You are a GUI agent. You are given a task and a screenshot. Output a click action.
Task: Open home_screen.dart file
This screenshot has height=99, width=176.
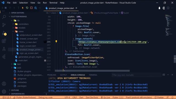click(x=28, y=42)
